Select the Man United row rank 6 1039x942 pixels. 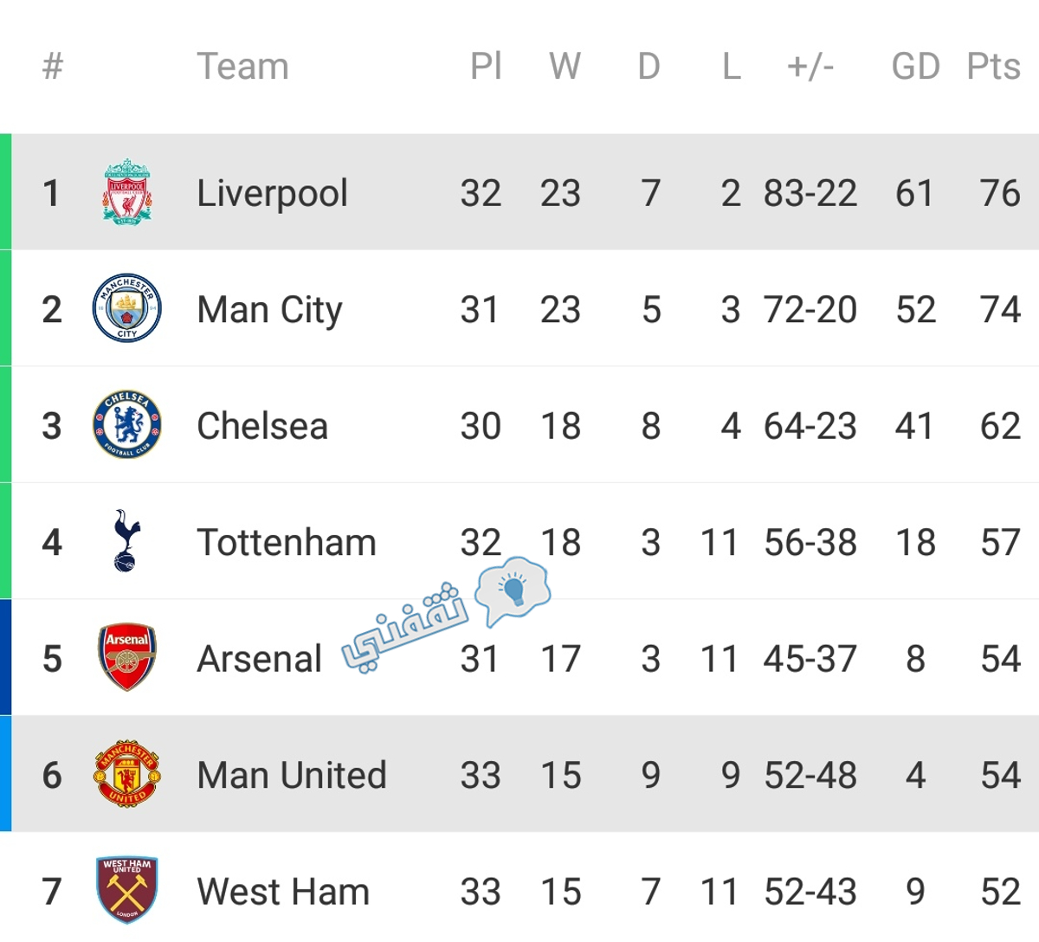(x=52, y=775)
